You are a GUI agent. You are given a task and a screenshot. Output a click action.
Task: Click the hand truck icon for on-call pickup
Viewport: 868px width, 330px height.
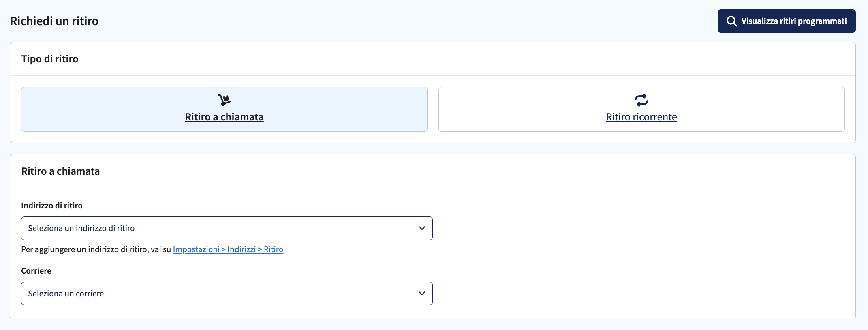[x=224, y=100]
